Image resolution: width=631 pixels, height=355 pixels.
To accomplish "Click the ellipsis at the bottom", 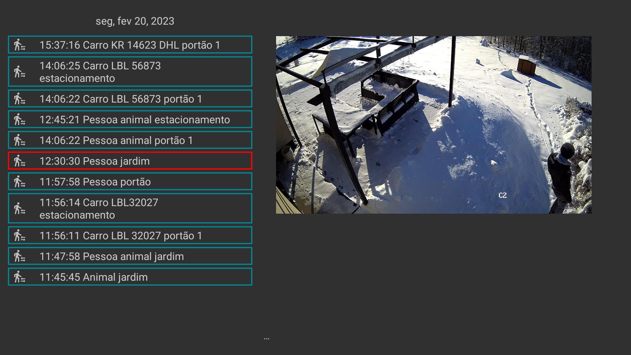I will 267,338.
